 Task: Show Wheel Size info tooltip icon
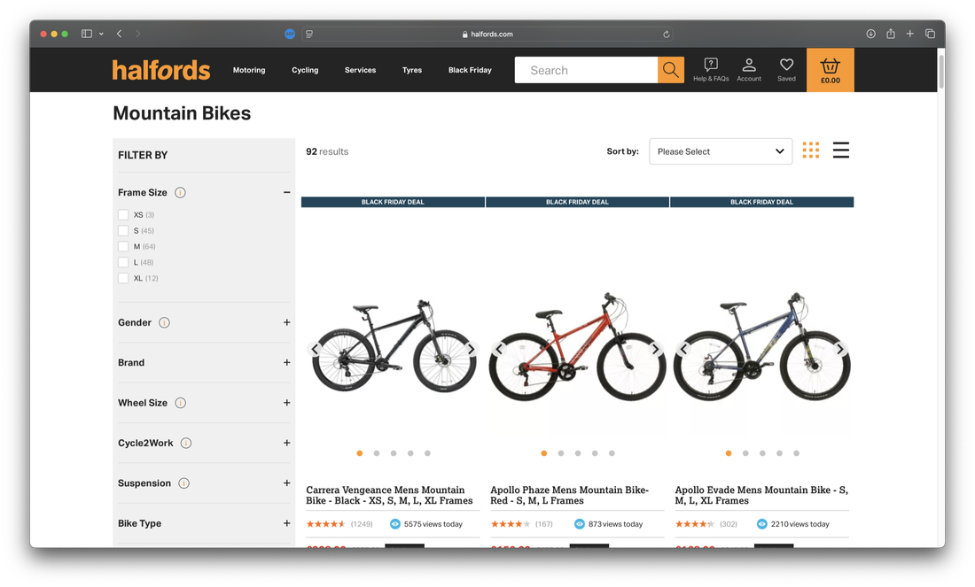(180, 403)
